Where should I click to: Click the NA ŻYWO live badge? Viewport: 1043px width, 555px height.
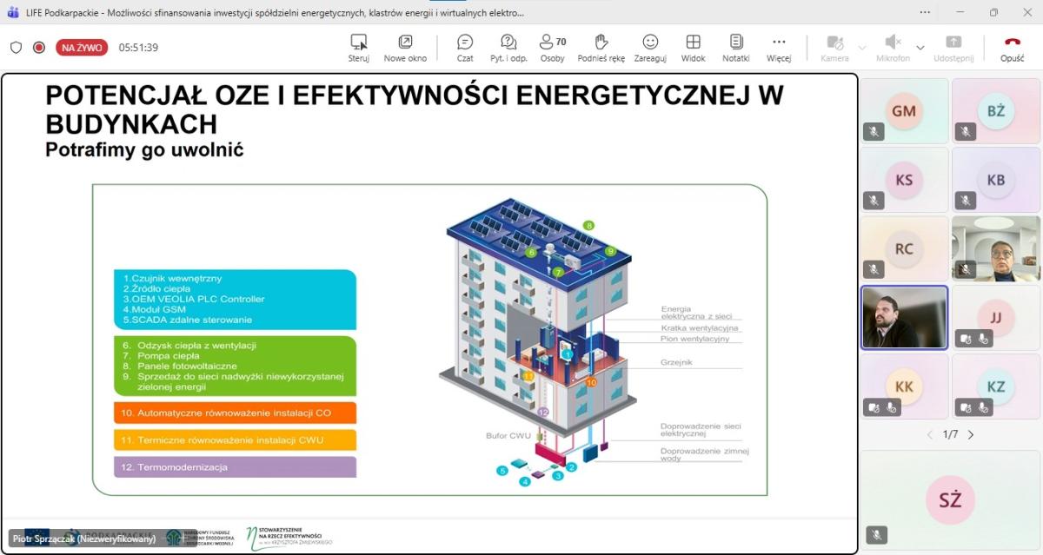click(x=82, y=48)
